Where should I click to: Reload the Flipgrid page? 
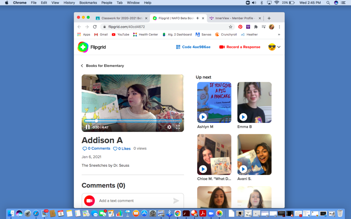tap(95, 27)
